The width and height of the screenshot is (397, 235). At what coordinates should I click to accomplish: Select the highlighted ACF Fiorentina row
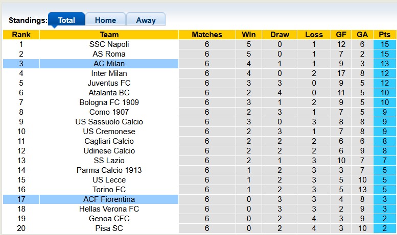click(109, 199)
